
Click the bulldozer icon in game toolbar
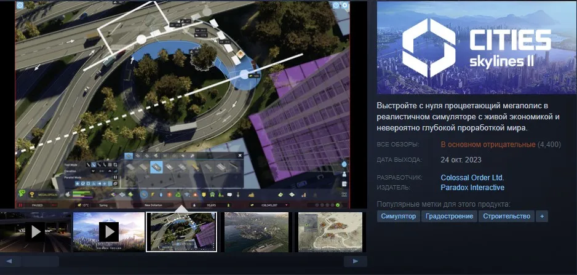252,194
